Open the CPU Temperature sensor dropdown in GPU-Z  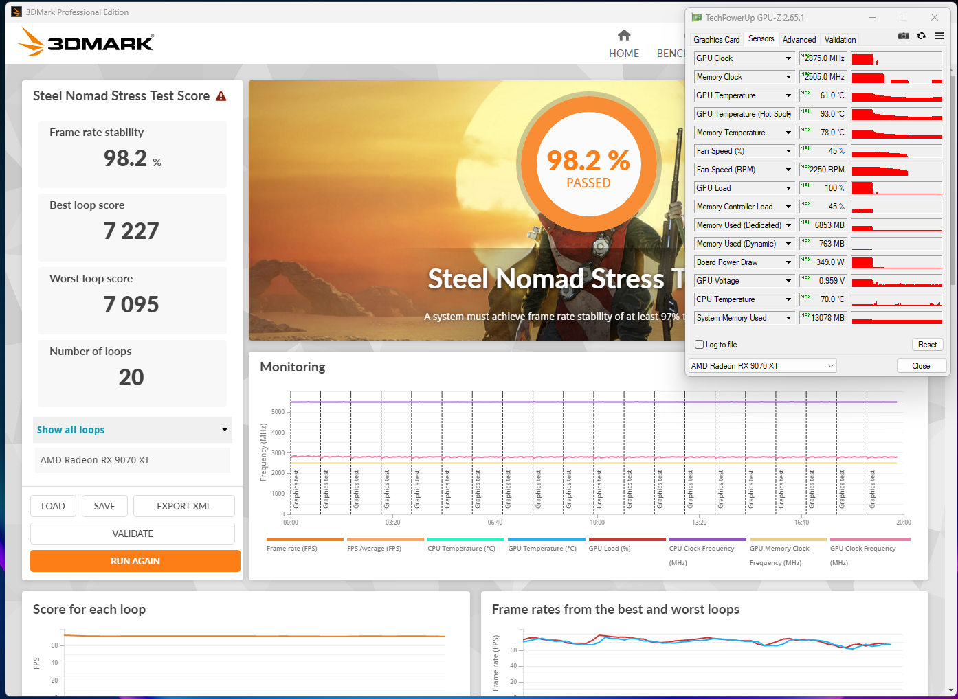[x=788, y=299]
